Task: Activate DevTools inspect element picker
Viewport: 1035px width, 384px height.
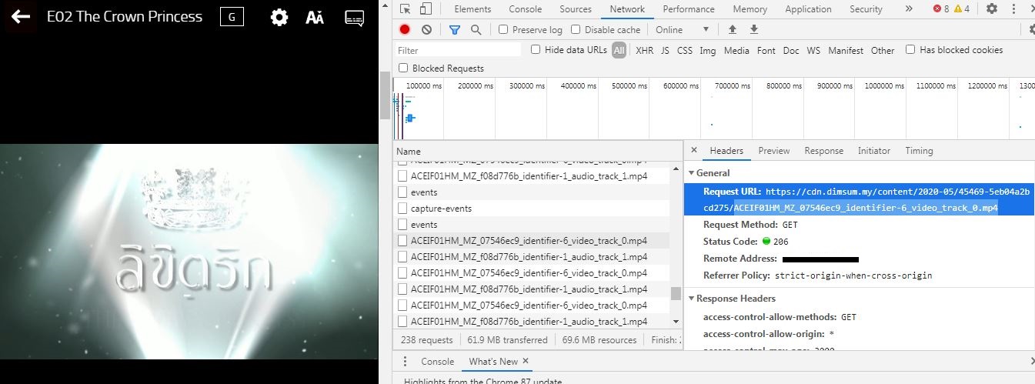Action: 406,9
